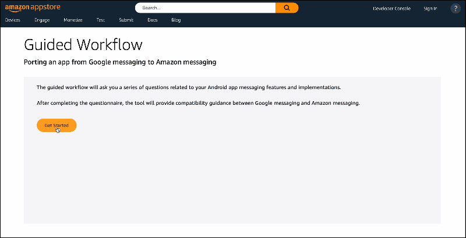
Task: Click the paragraph about completing the questionnaire
Action: click(198, 103)
